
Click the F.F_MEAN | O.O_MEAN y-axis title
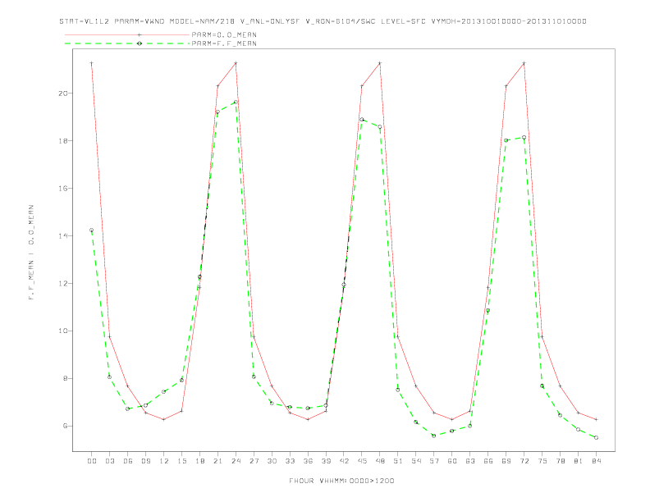pos(31,253)
